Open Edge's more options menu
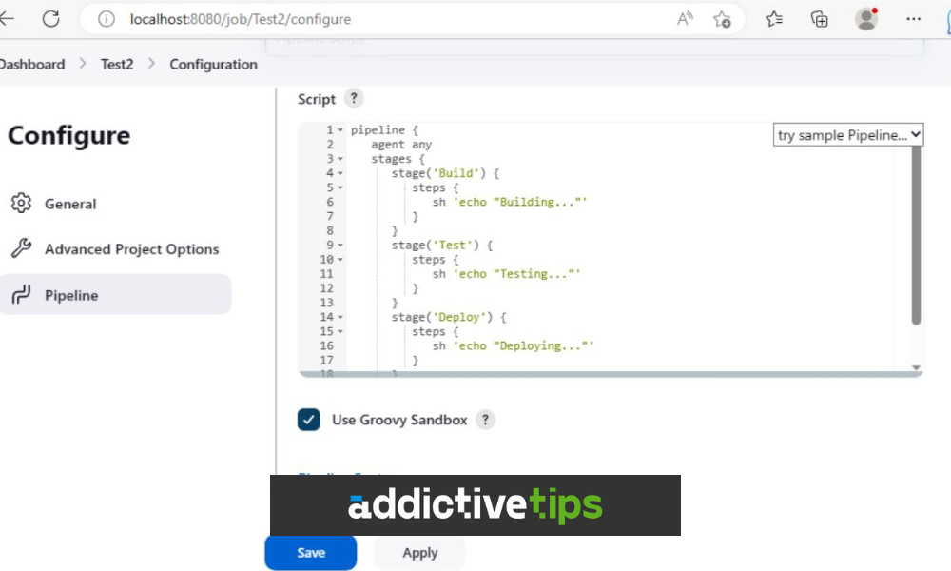This screenshot has height=571, width=951. [x=913, y=19]
